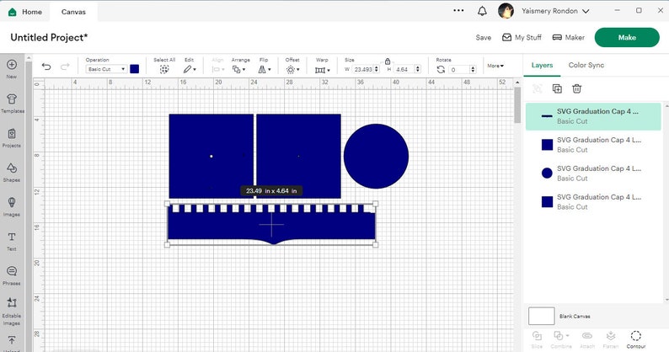Undo the last action
This screenshot has width=669, height=352.
46,67
